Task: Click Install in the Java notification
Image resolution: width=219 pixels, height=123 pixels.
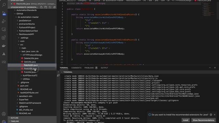Action: pos(185,120)
